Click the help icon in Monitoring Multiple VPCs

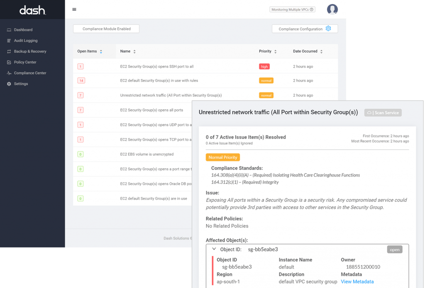(x=312, y=10)
